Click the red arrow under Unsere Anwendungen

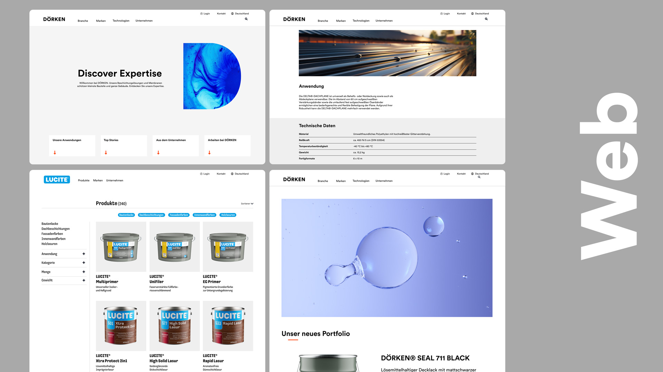pyautogui.click(x=55, y=152)
